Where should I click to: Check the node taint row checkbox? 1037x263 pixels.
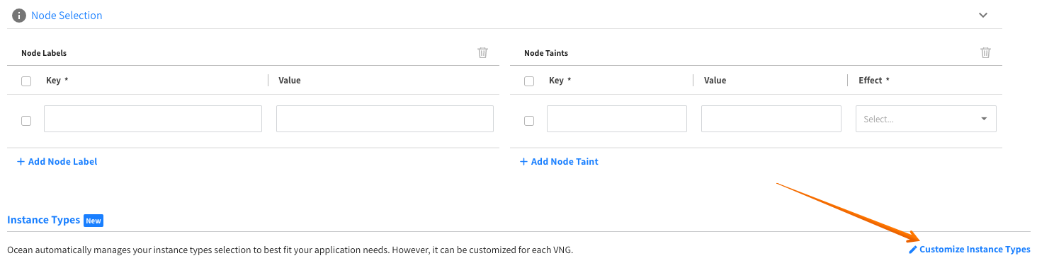[529, 121]
